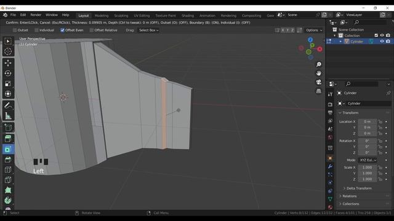394x221 pixels.
Task: Click the outliner search field
Action: (370, 22)
